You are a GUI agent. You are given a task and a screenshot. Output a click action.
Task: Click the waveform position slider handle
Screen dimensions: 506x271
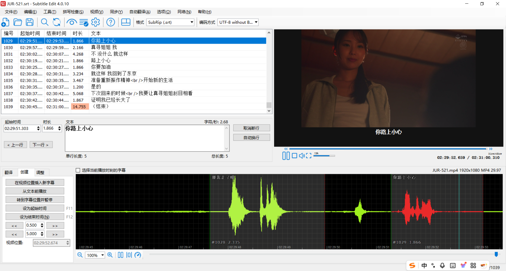496,254
